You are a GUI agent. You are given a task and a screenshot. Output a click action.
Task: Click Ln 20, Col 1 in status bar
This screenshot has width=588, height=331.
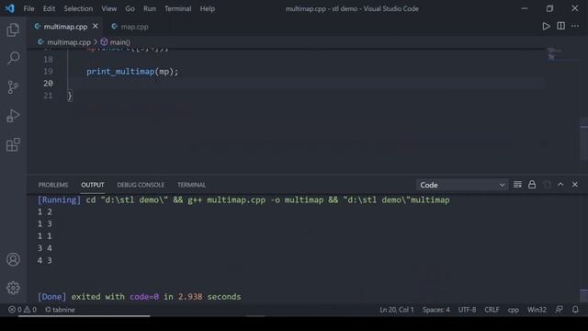click(396, 310)
